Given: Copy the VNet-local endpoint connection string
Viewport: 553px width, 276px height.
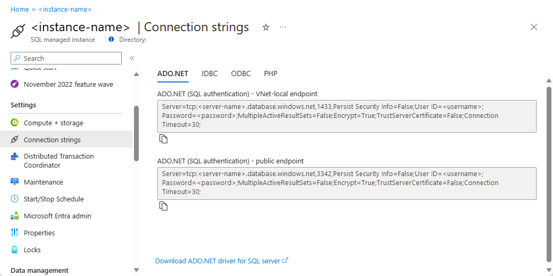Looking at the screenshot, I should 164,139.
